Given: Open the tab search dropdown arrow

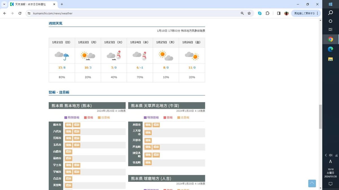Looking at the screenshot, I should tap(4, 4).
